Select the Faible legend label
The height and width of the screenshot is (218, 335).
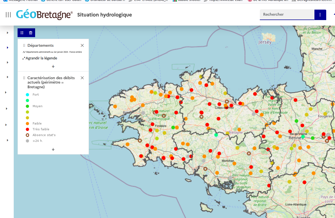(x=37, y=123)
